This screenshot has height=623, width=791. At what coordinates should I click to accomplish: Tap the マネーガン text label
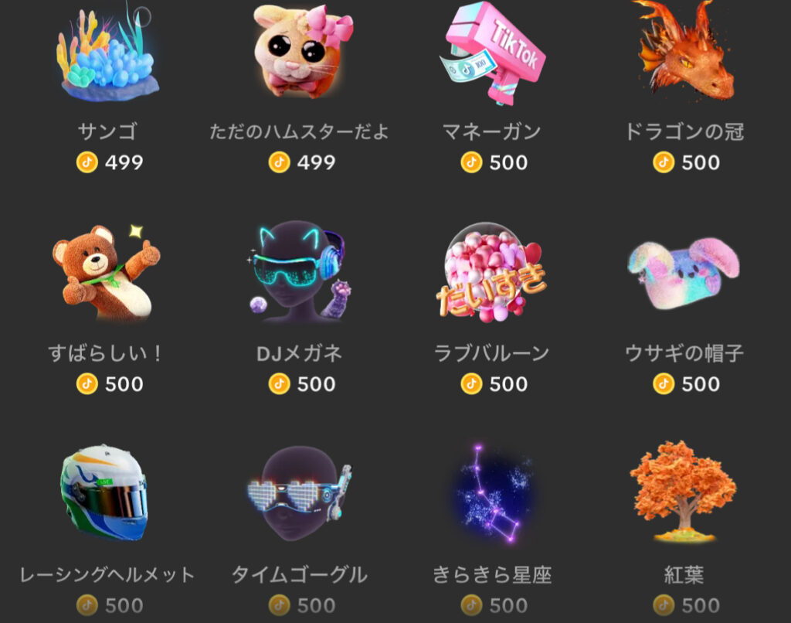[x=492, y=131]
